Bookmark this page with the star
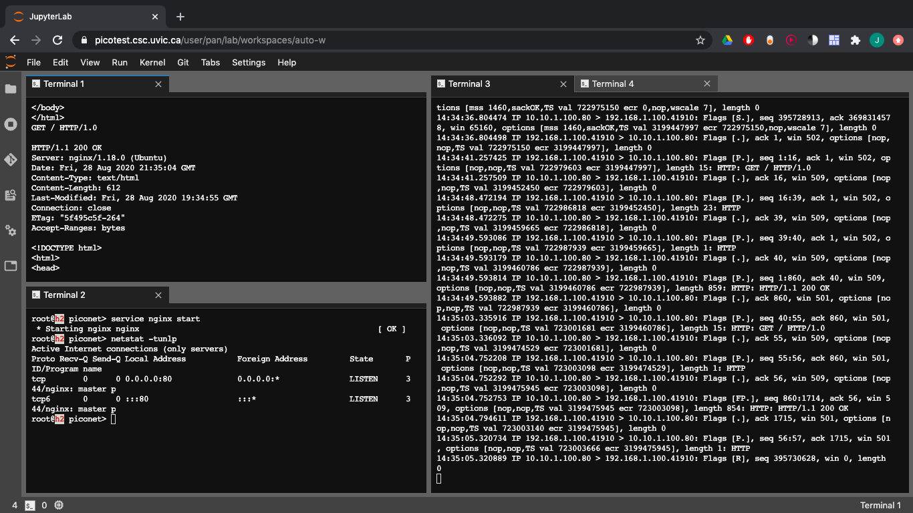The width and height of the screenshot is (913, 513). tap(700, 40)
